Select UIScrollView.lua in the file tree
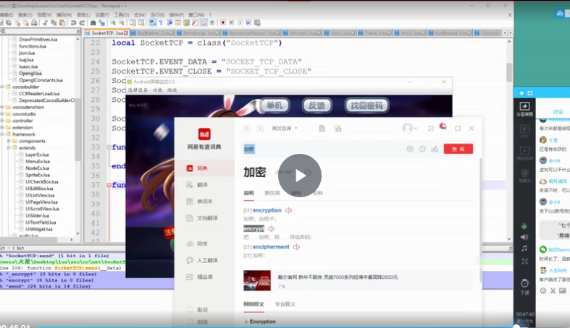The image size is (570, 328). coord(42,209)
